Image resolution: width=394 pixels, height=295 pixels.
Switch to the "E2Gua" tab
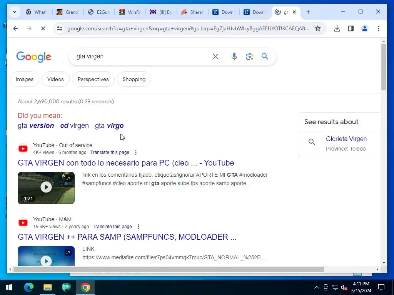[99, 12]
